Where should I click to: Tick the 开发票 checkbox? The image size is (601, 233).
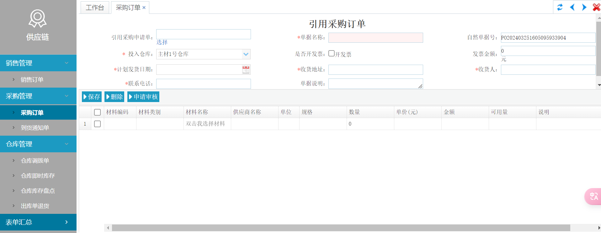pos(332,53)
